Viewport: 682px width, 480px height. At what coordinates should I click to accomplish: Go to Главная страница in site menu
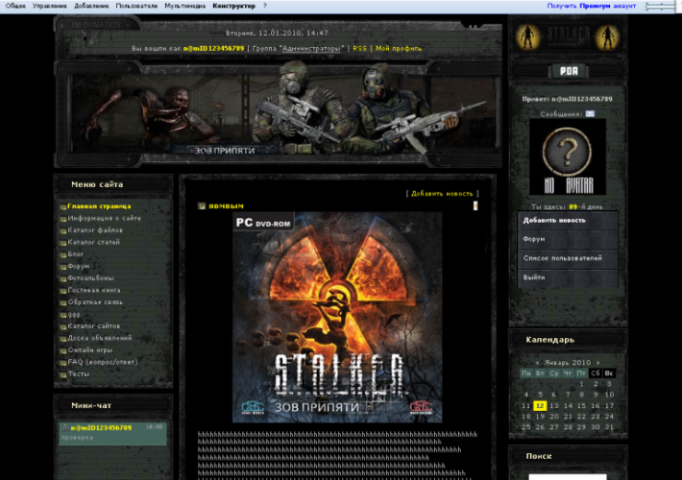pos(99,206)
